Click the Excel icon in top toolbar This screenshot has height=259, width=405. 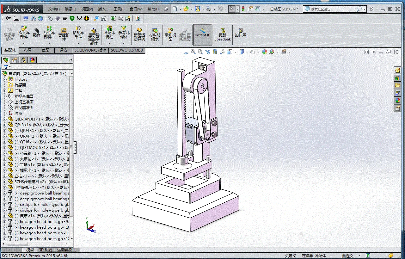point(113,18)
